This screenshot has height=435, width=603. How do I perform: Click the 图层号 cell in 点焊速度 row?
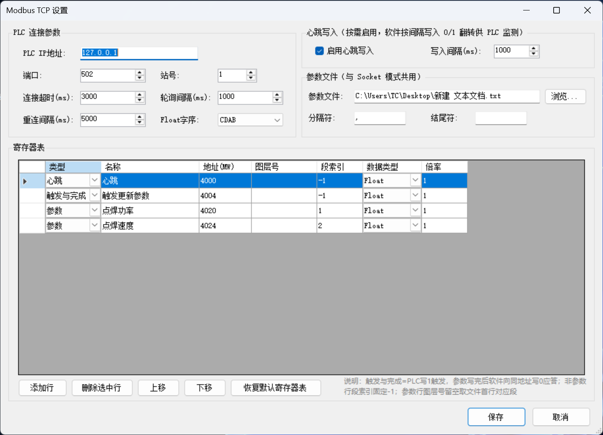tap(284, 226)
